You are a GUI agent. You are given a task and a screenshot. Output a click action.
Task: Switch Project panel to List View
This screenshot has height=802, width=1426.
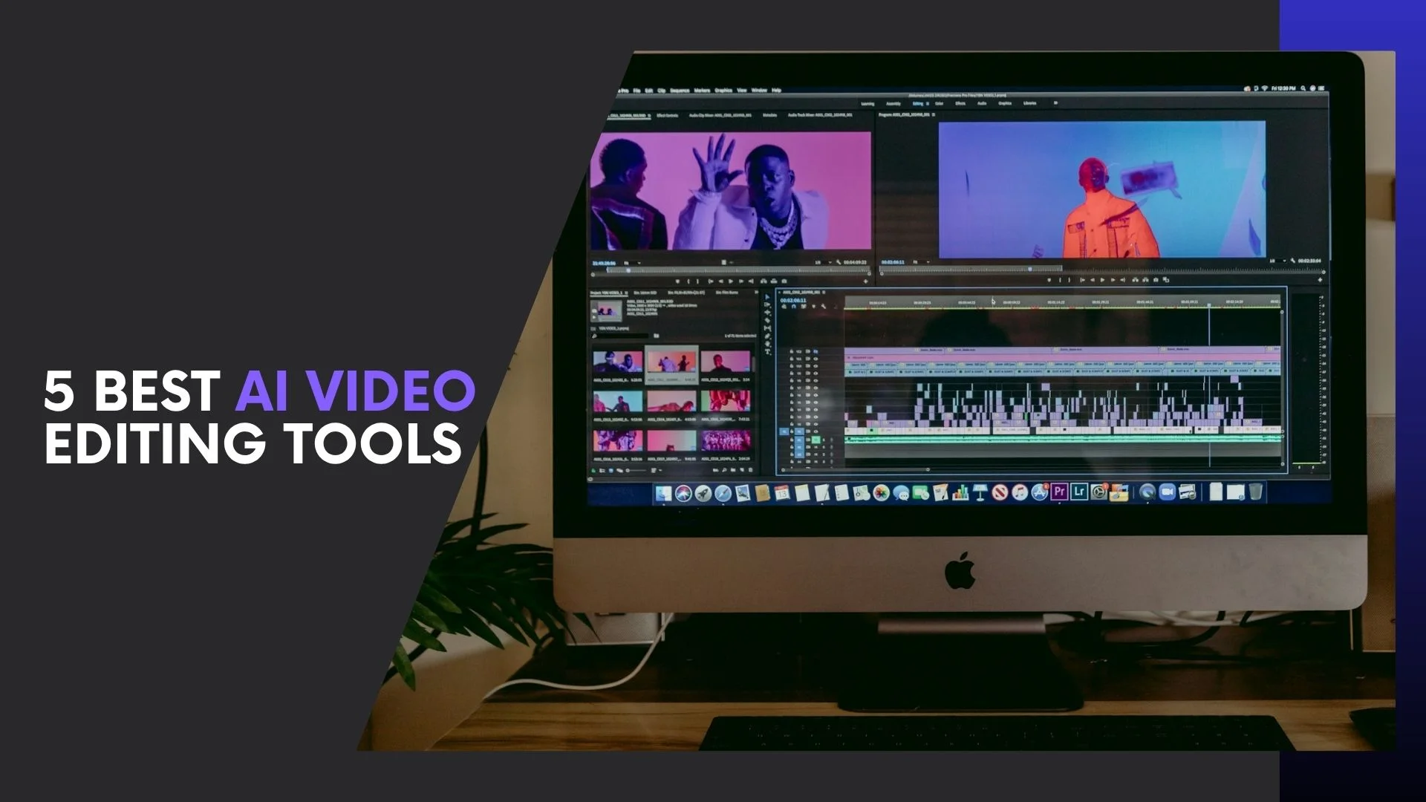pos(602,470)
